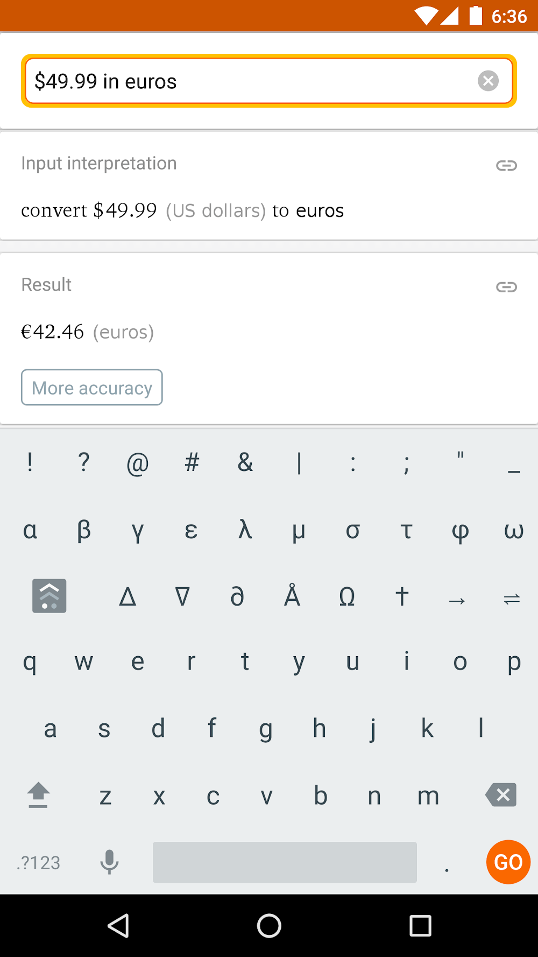Clear the search query with the X icon
The height and width of the screenshot is (957, 538).
coord(488,81)
